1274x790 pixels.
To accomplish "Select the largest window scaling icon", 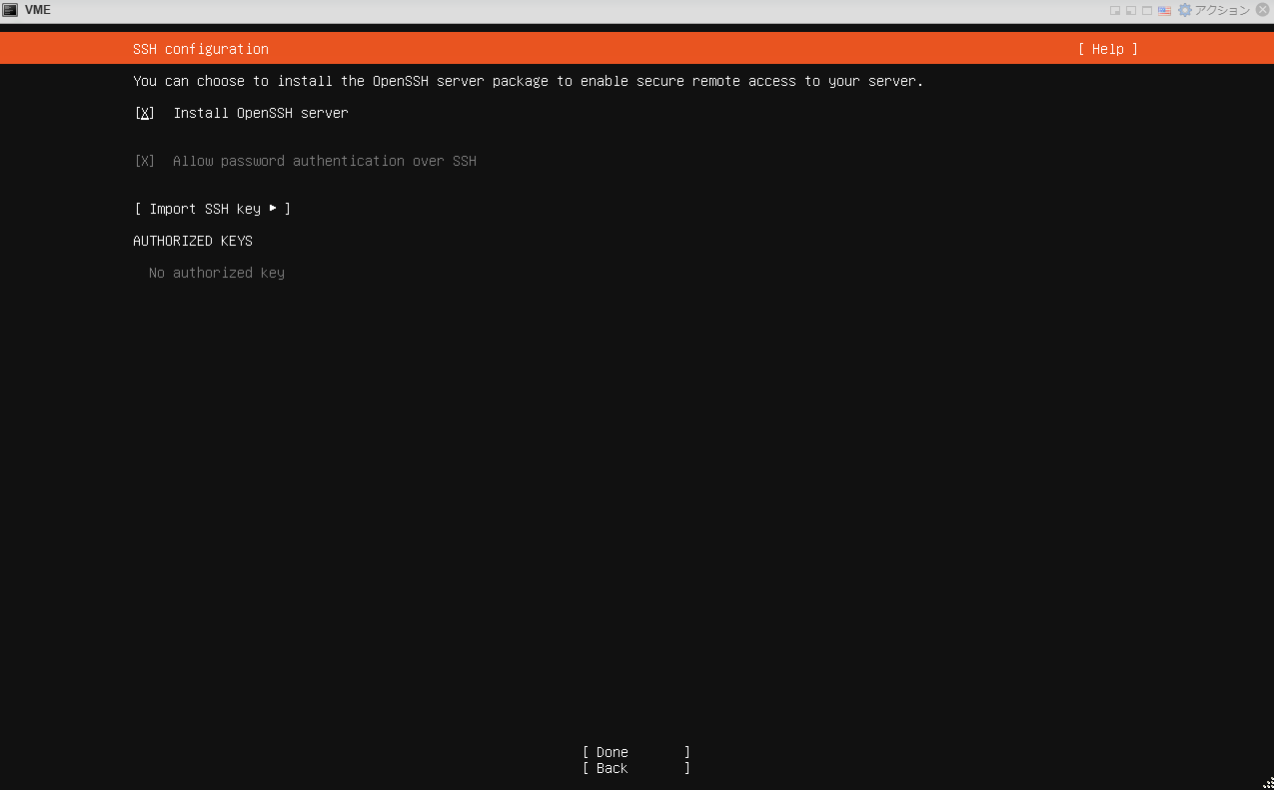I will click(1146, 10).
